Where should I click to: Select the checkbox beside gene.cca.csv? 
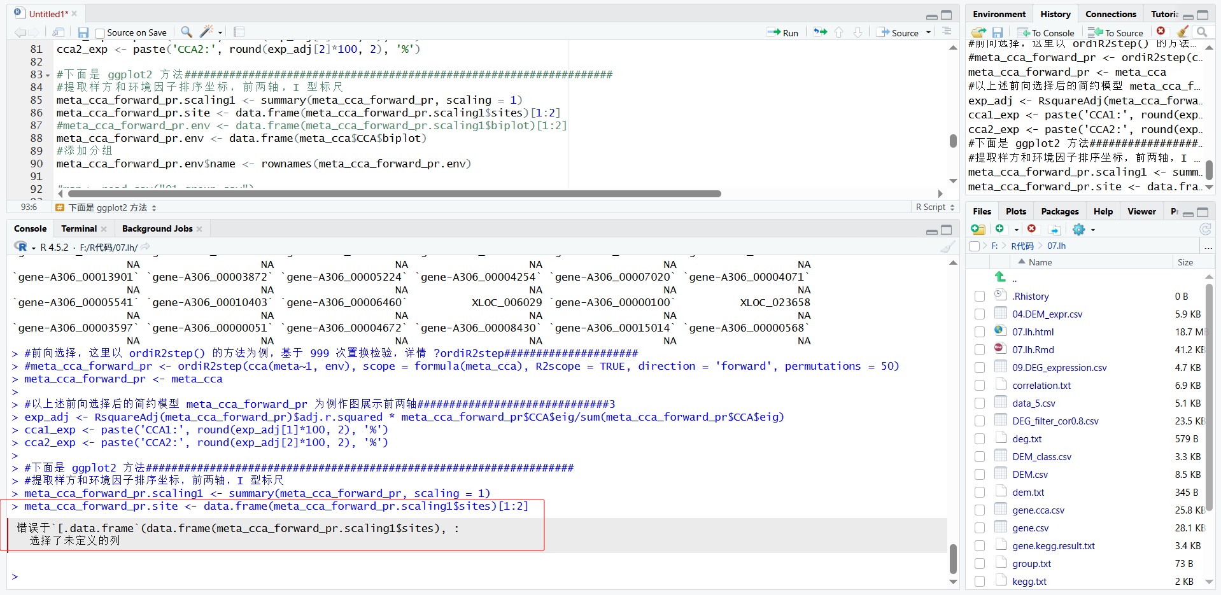980,510
